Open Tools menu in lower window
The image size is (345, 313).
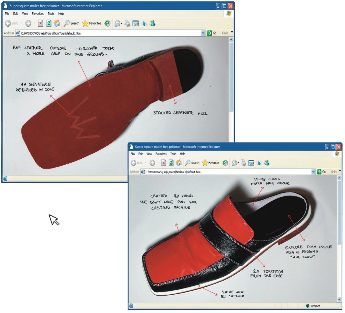click(173, 154)
